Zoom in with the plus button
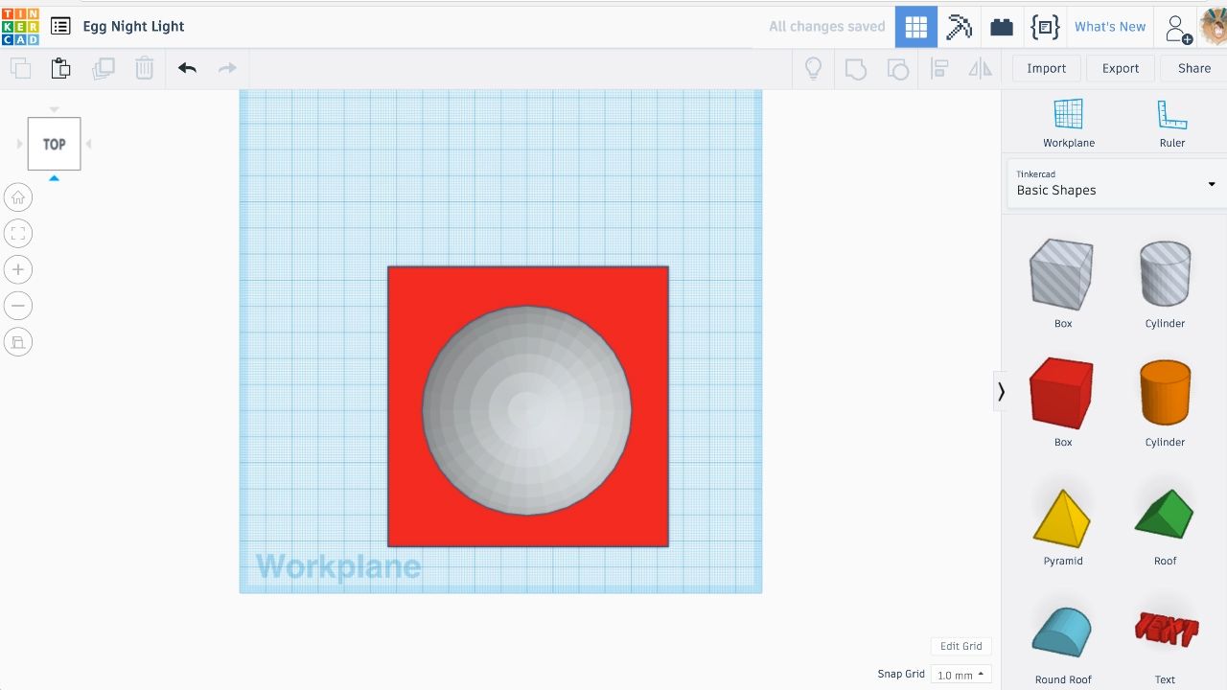This screenshot has width=1227, height=690. click(18, 269)
